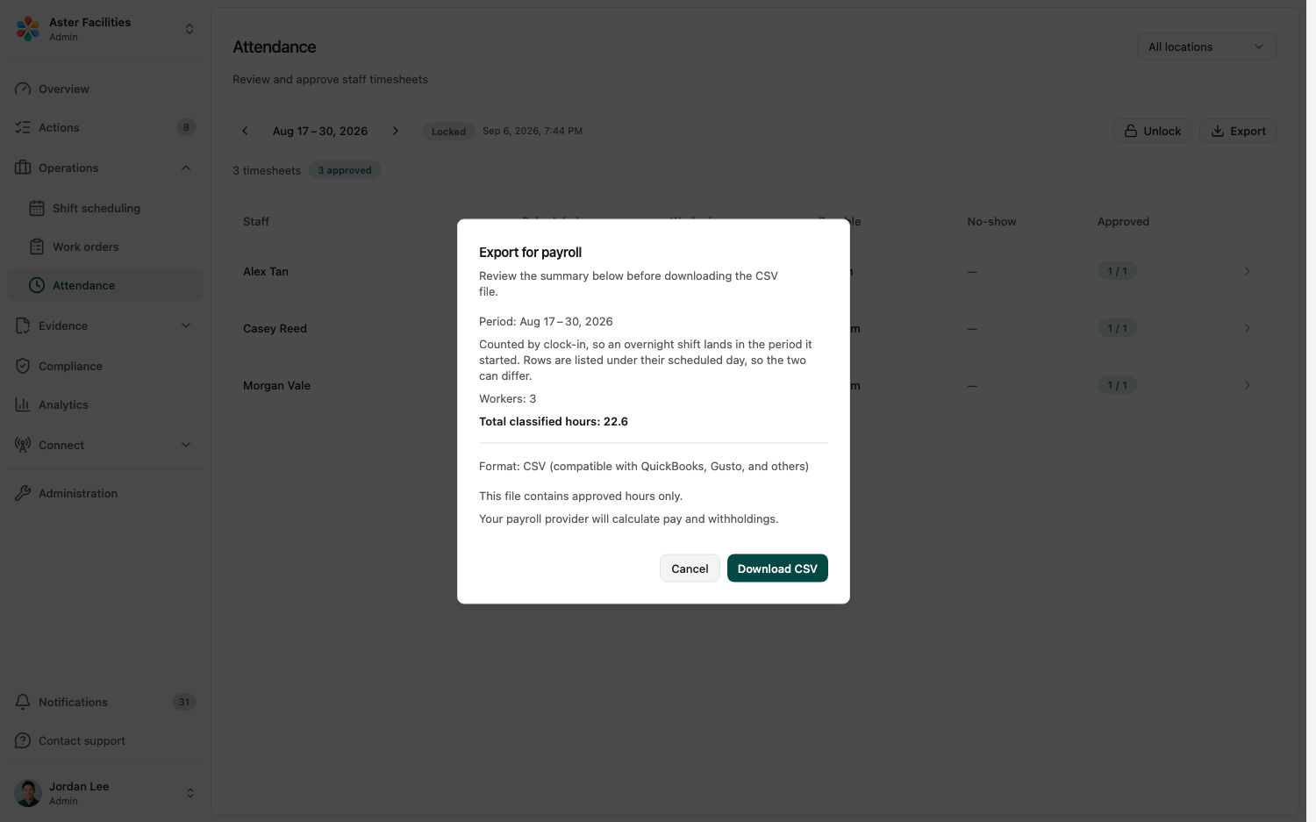Select the Shift scheduling calendar icon
Image resolution: width=1316 pixels, height=822 pixels.
[37, 208]
